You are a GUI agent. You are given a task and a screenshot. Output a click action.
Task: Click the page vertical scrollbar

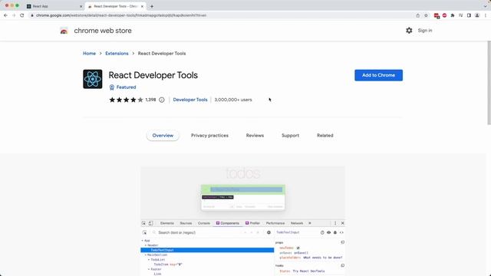[x=489, y=83]
